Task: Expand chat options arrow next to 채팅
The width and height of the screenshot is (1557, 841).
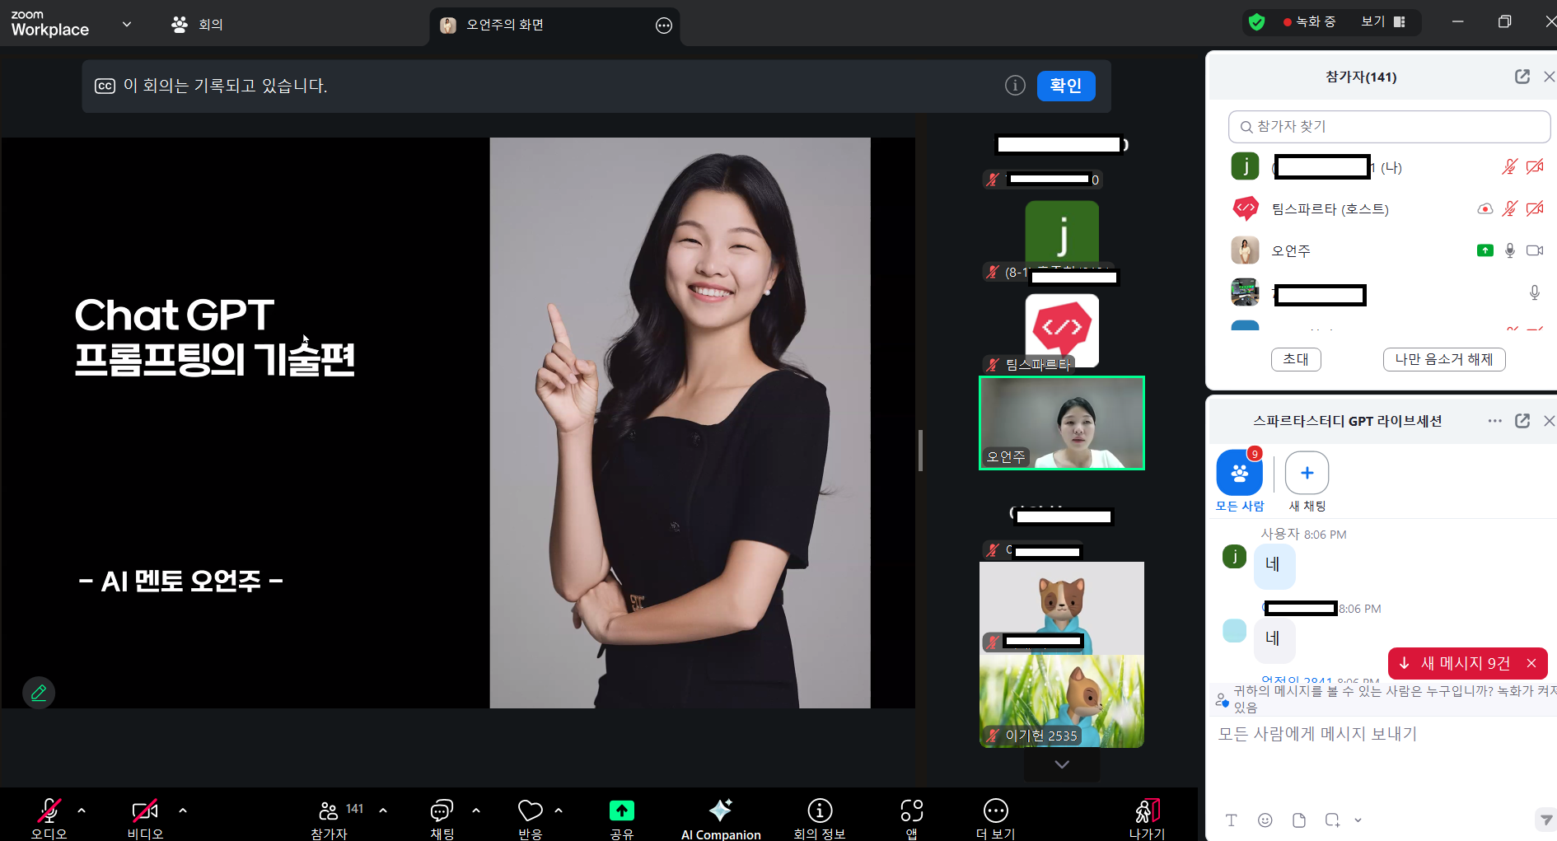Action: [x=476, y=811]
